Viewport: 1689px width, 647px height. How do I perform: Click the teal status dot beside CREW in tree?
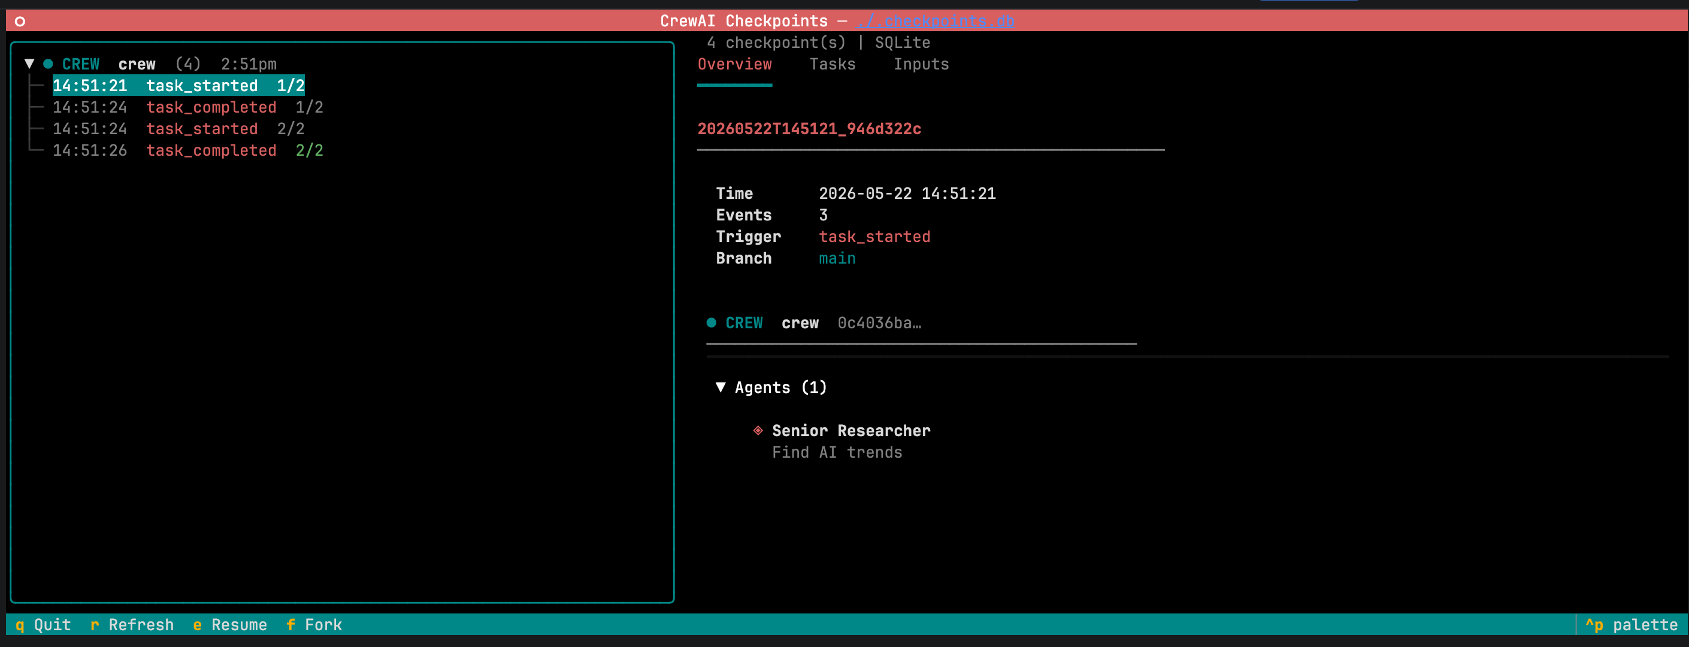pos(48,64)
